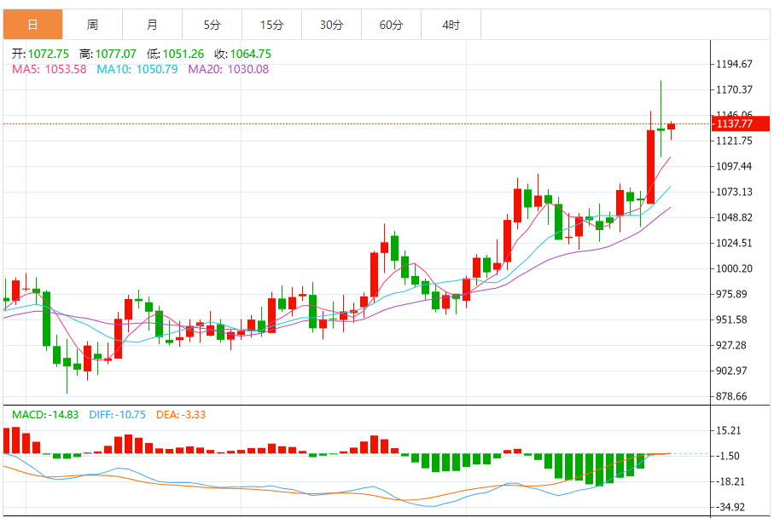Switch to the 月 monthly tab
The width and height of the screenshot is (774, 518).
153,24
